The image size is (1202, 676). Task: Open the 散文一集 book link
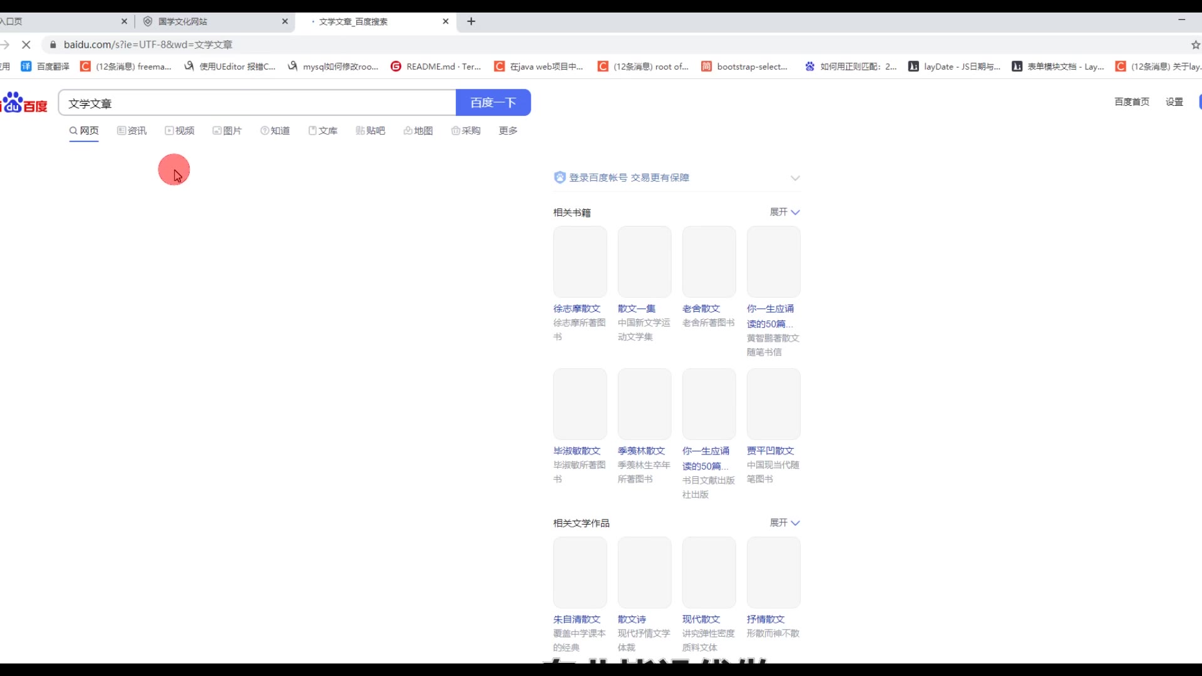637,309
